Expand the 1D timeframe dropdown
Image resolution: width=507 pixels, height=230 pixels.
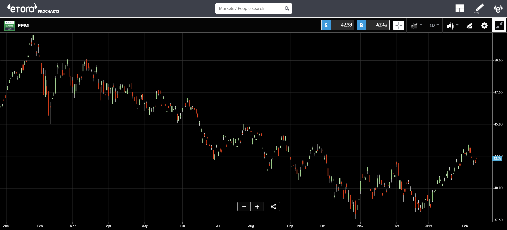pyautogui.click(x=434, y=25)
